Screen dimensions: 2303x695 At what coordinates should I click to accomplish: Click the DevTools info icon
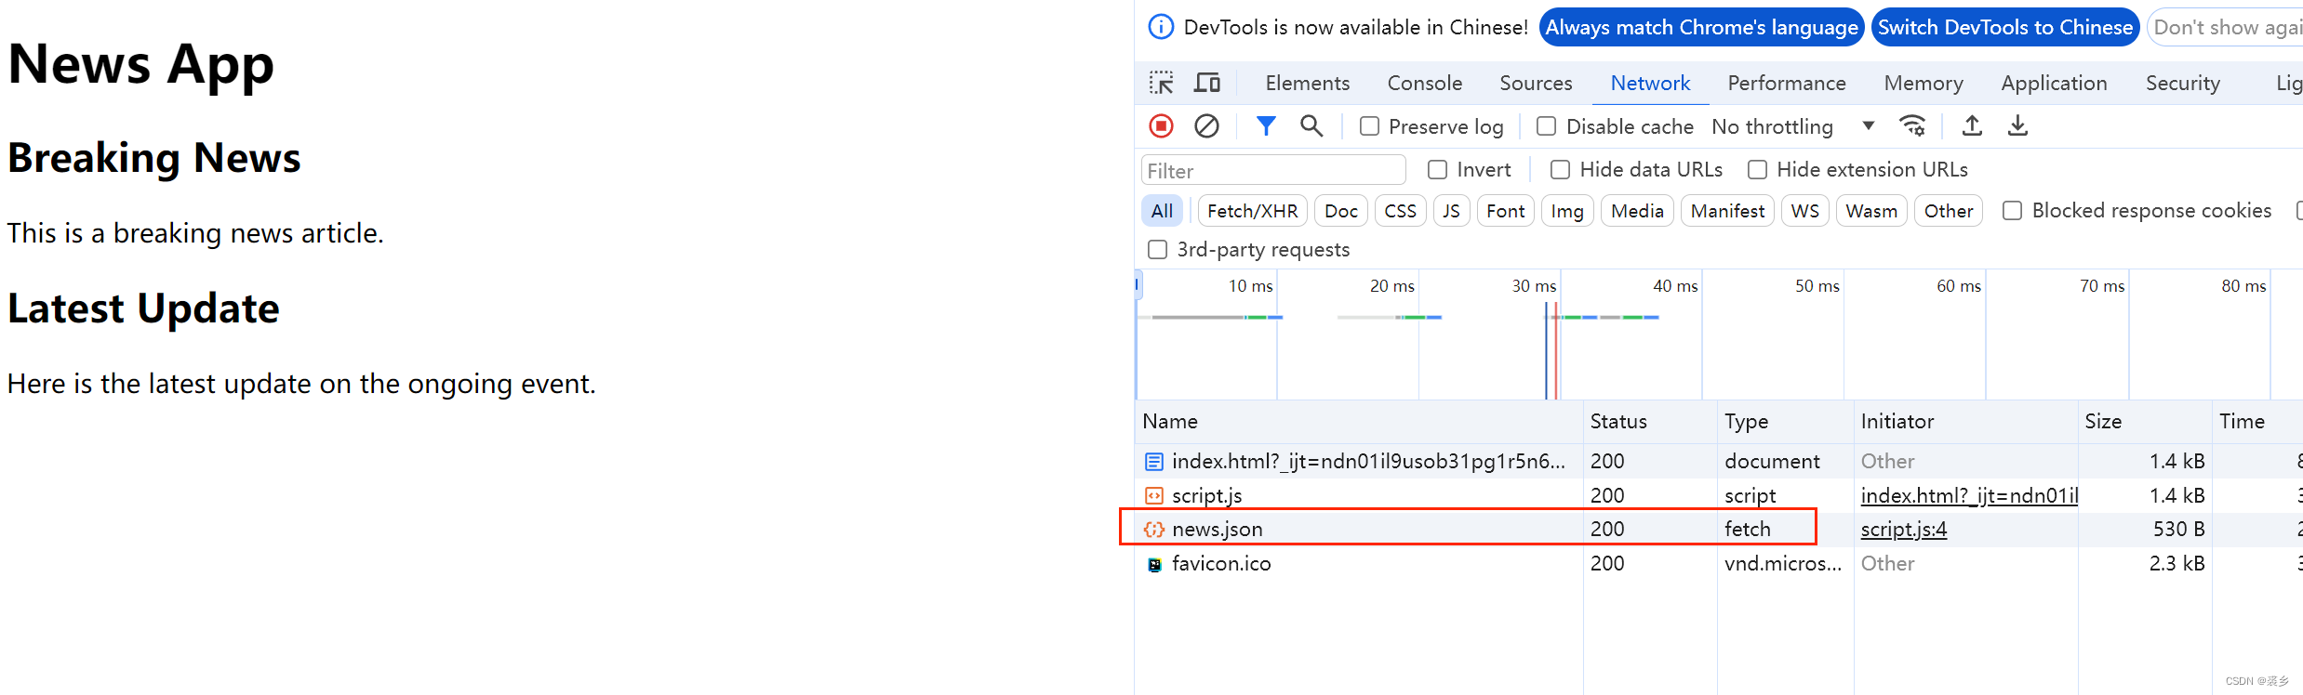coord(1161,27)
